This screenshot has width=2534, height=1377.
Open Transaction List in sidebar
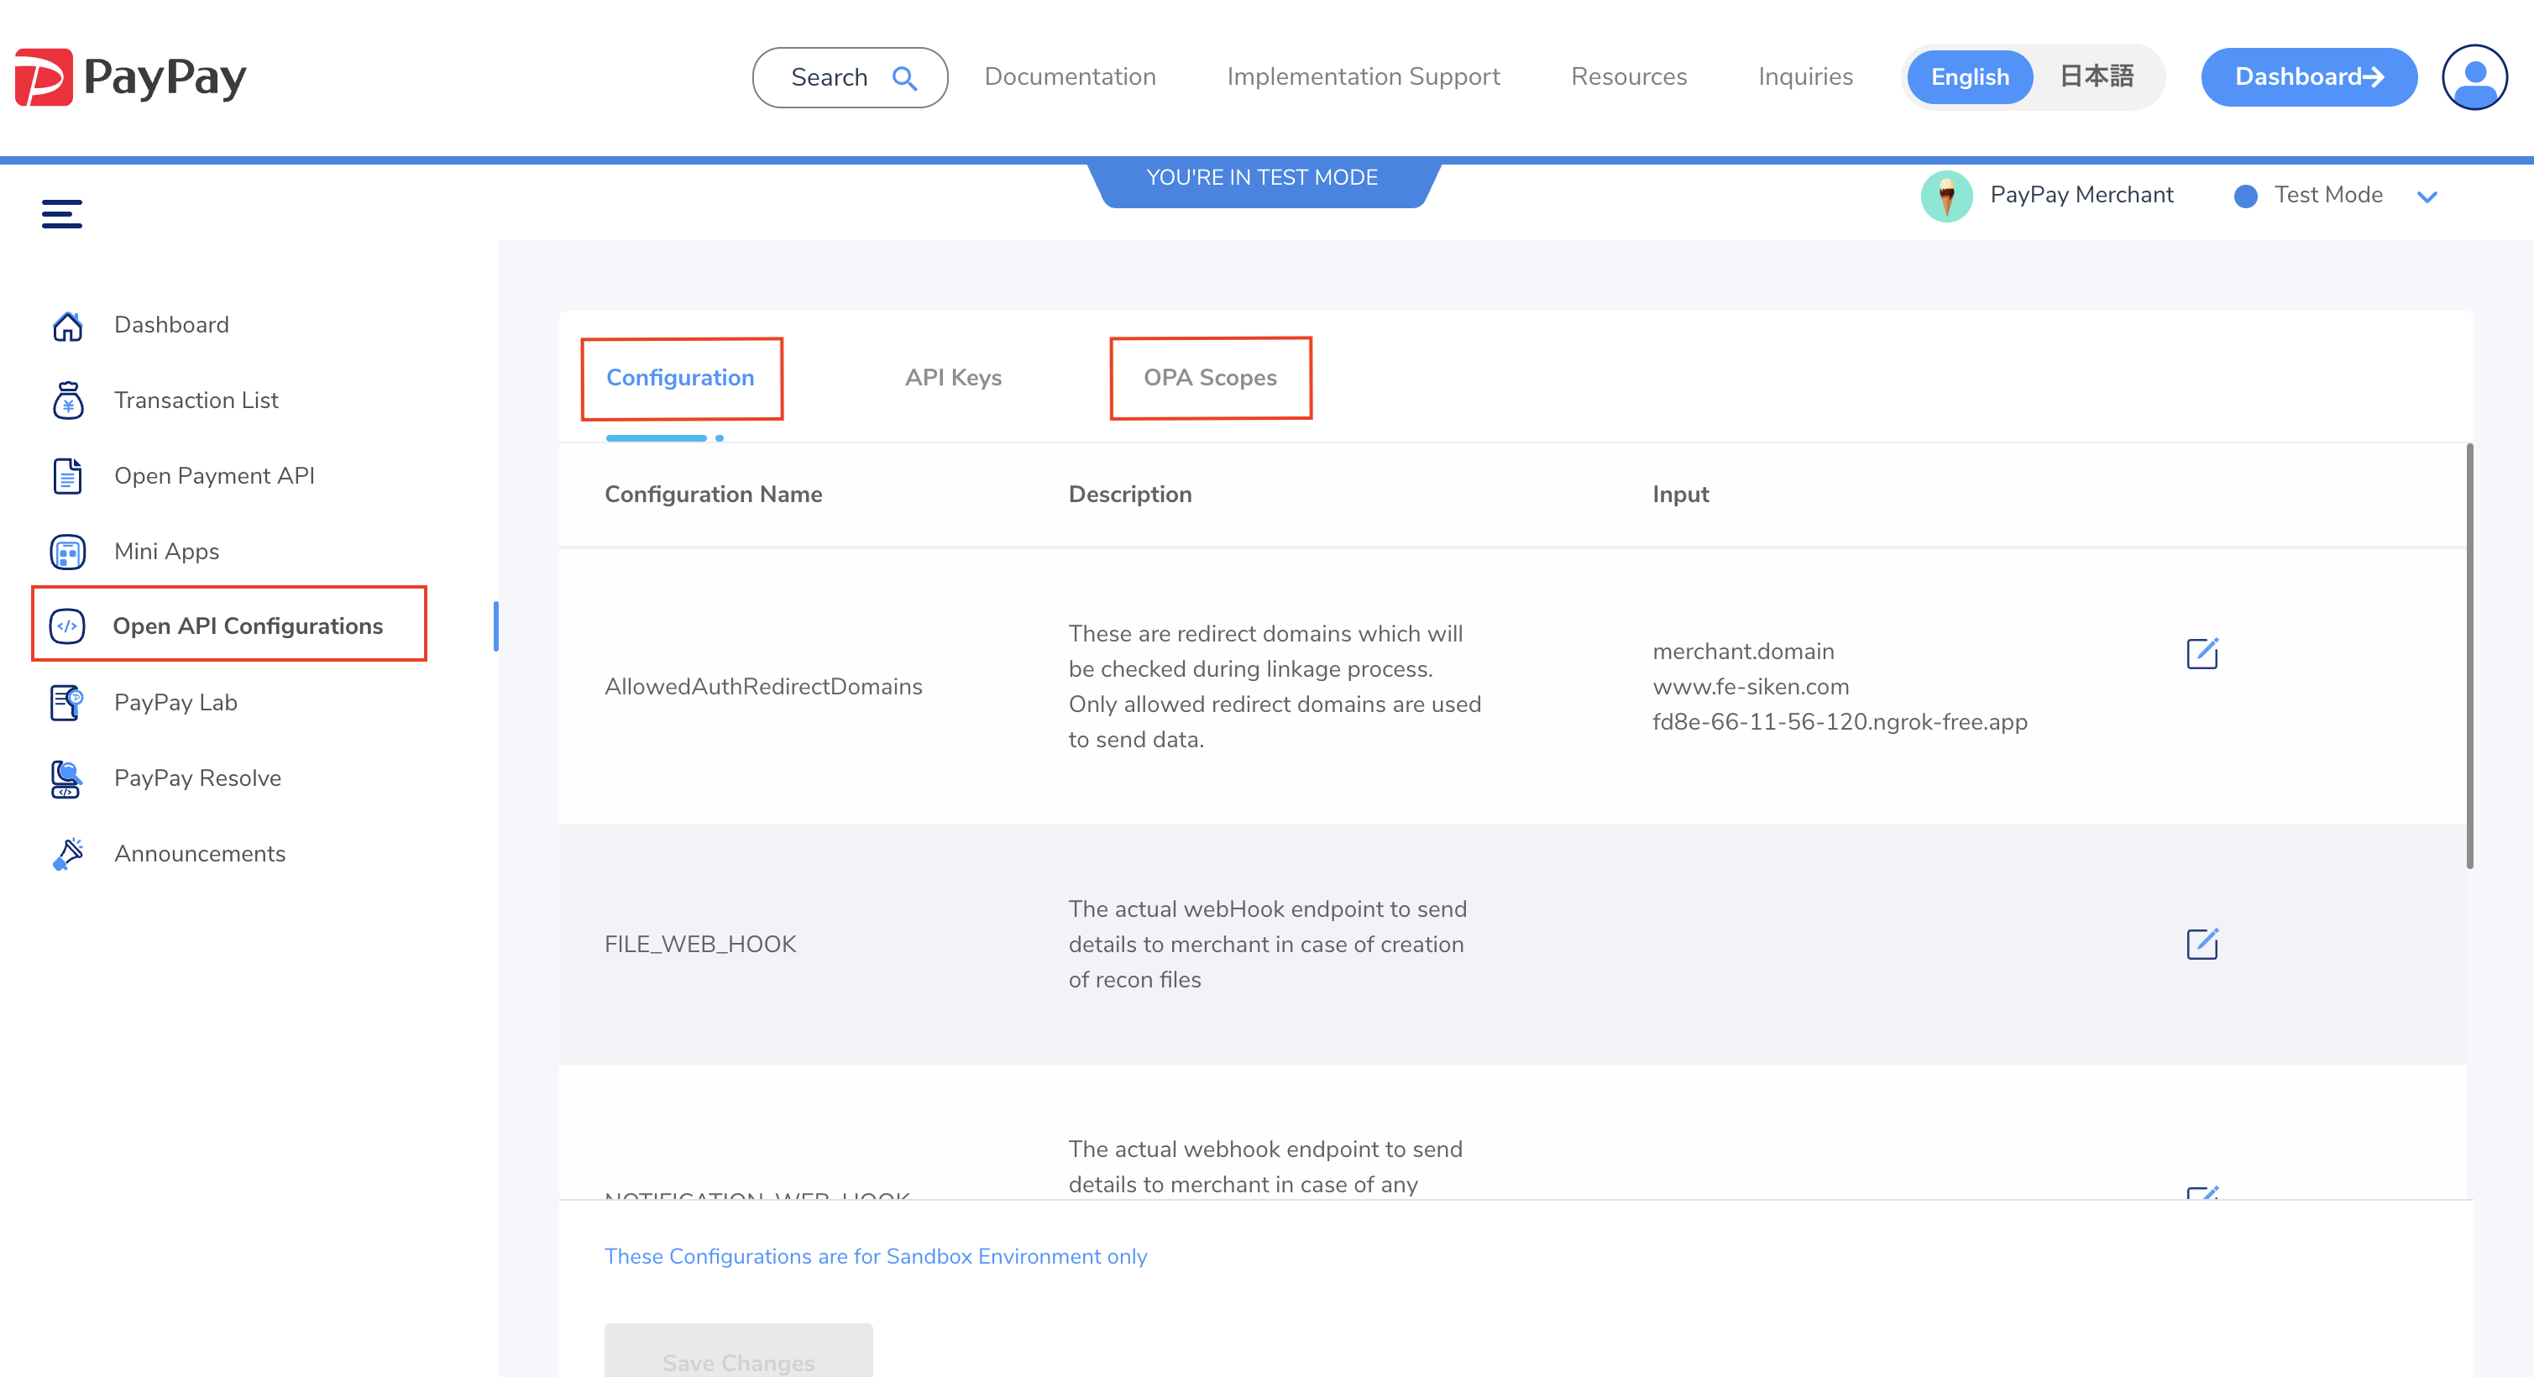(x=196, y=401)
